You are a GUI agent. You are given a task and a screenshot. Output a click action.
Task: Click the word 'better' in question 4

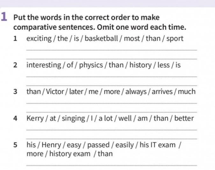point(184,118)
